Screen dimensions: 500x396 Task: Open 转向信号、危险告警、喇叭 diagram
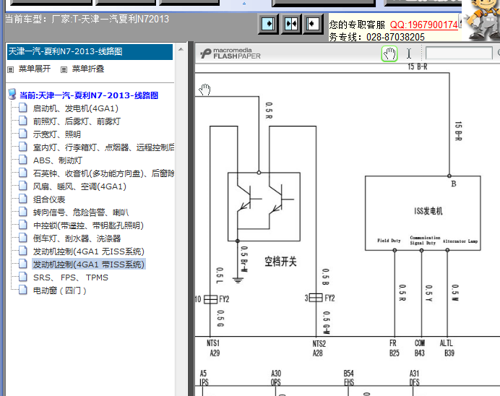81,212
